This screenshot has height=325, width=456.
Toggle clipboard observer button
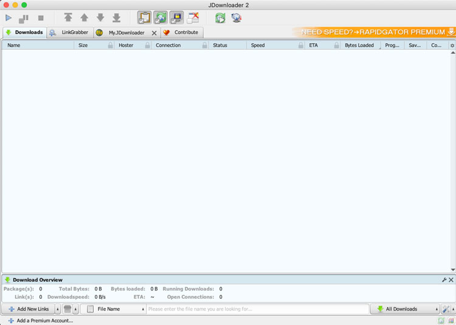[x=144, y=18]
